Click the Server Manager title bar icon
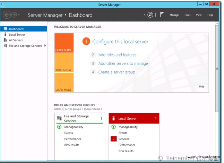 [2, 5]
